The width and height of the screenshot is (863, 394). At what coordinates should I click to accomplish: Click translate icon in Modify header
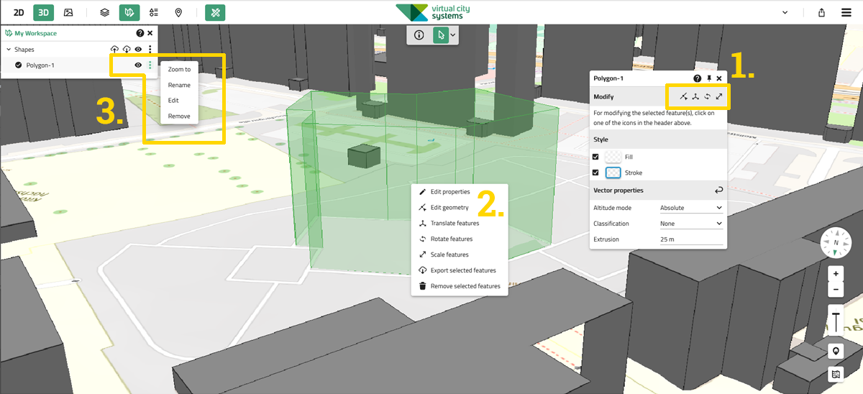(x=695, y=96)
